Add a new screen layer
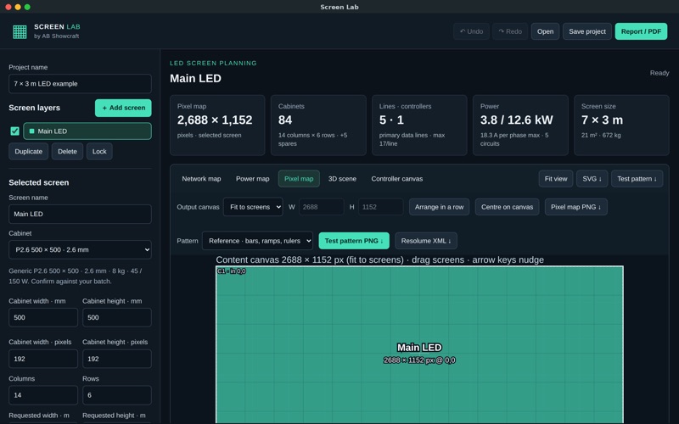 tap(123, 108)
